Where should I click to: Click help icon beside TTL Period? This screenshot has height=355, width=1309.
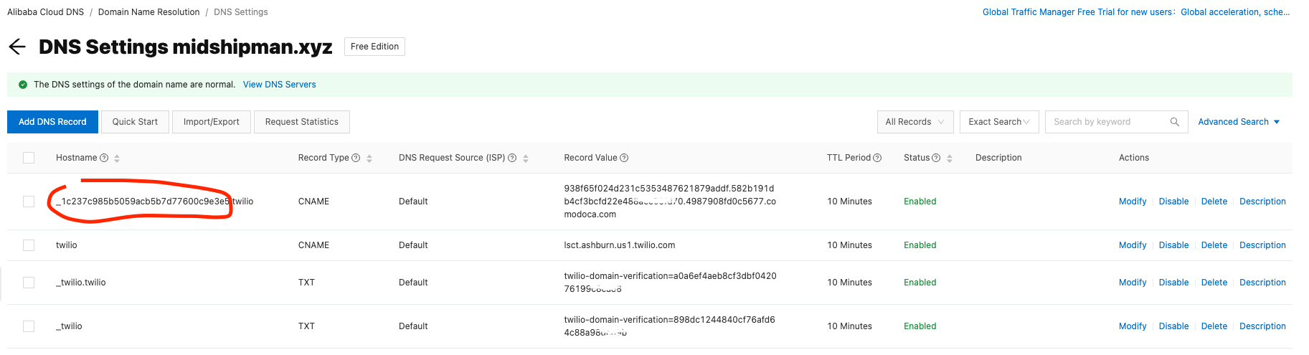877,158
